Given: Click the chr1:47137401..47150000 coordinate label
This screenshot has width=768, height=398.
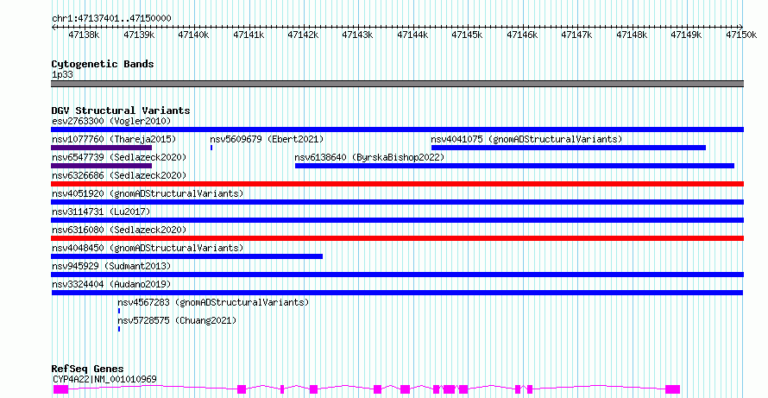Looking at the screenshot, I should [111, 19].
